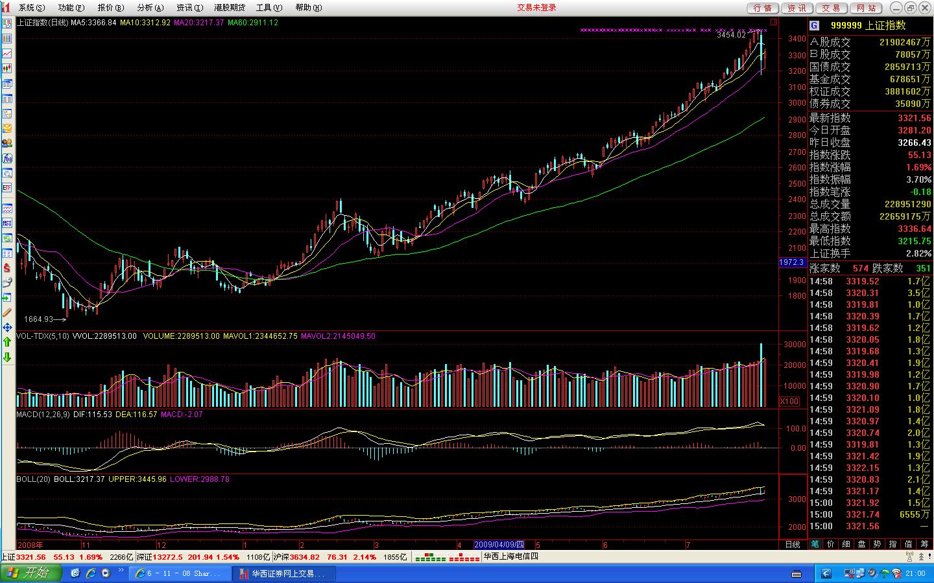
Task: Switch to the 笔 tab
Action: tap(815, 544)
